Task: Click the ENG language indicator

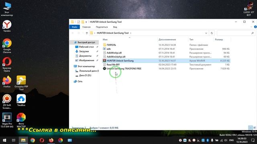Action: (231, 140)
